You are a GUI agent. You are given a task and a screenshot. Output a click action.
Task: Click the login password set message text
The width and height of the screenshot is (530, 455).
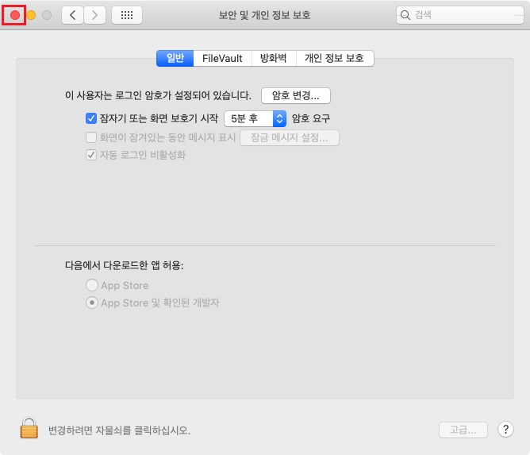(158, 95)
